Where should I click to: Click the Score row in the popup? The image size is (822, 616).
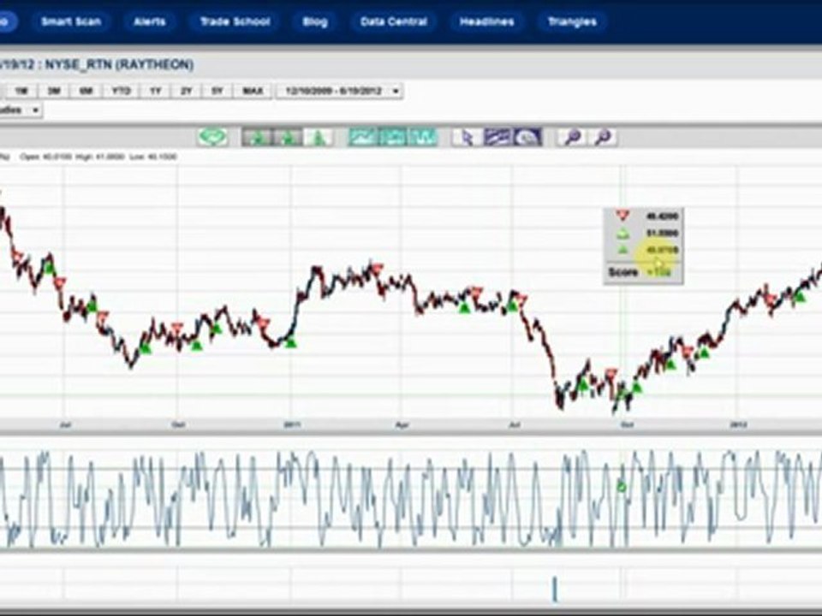tap(643, 272)
